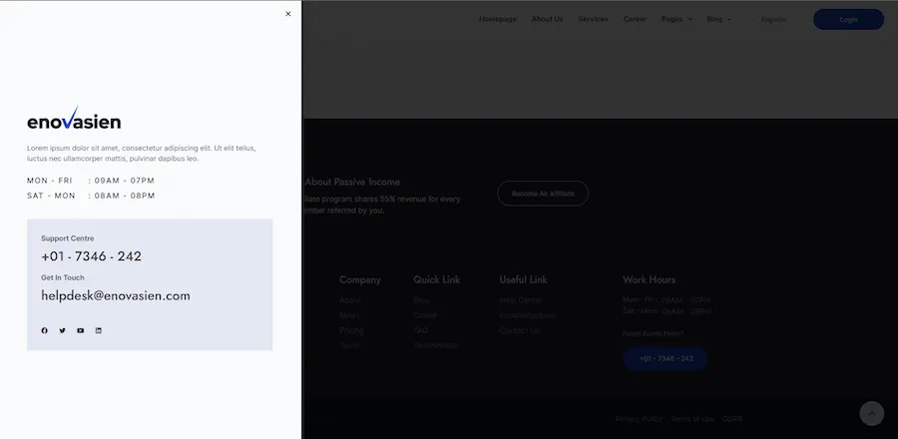Click the +01 - 7346 - 242 footer button
Viewport: 898px width, 439px height.
(x=666, y=358)
